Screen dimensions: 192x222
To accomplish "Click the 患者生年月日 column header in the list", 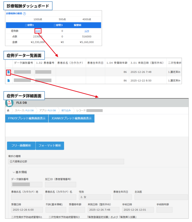I will pyautogui.click(x=95, y=63).
